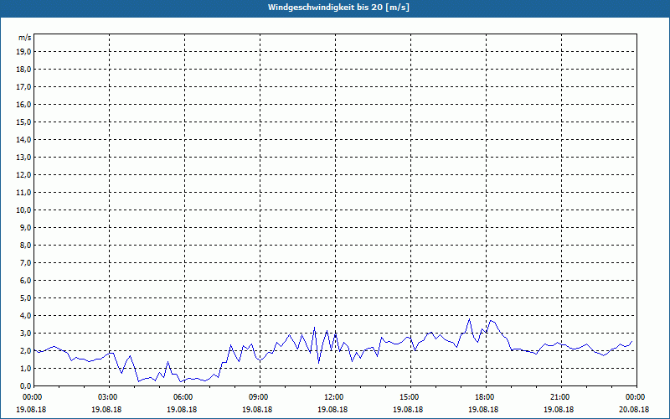Click the wind speed peak near 11:10

pyautogui.click(x=315, y=328)
